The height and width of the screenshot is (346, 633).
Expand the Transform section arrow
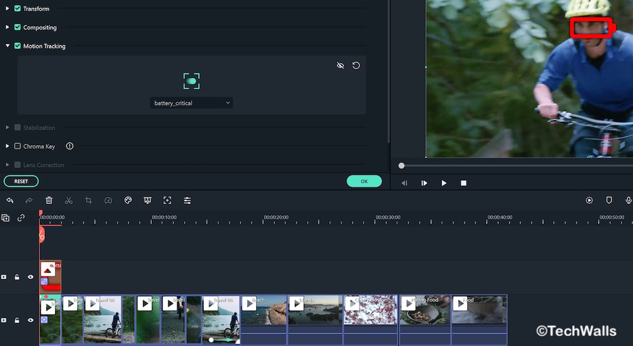click(x=8, y=9)
